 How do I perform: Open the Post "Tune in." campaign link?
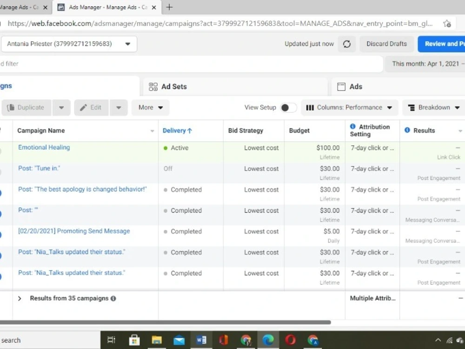(x=39, y=168)
